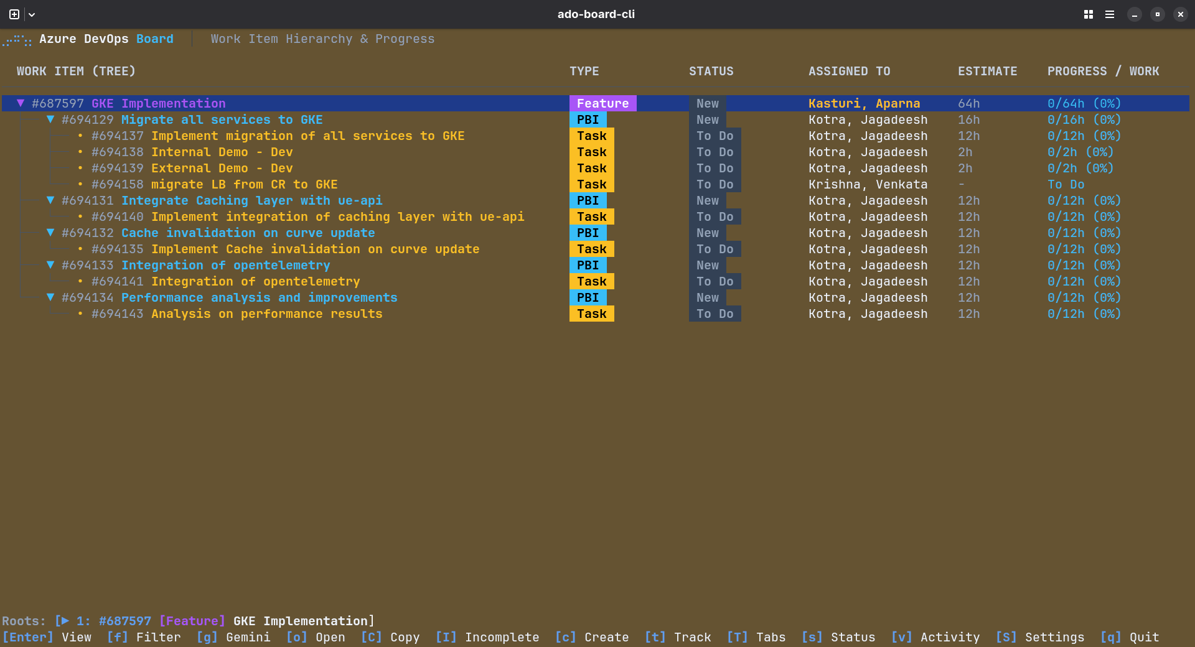Open the new tab icon in title bar
Viewport: 1195px width, 647px height.
pos(14,14)
